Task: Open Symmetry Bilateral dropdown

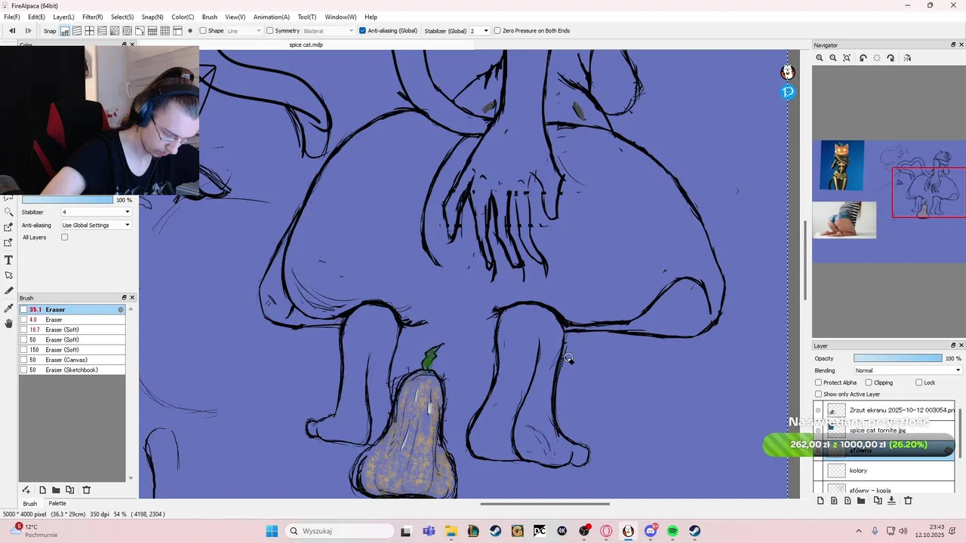Action: 328,31
